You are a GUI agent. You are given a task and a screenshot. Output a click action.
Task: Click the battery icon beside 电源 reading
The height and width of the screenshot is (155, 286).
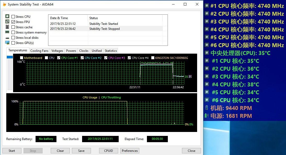206,115
